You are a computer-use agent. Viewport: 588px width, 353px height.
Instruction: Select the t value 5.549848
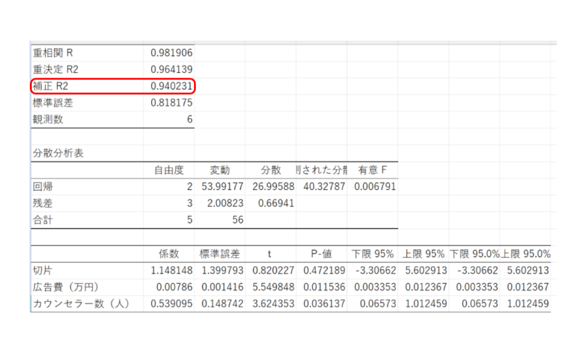click(272, 287)
